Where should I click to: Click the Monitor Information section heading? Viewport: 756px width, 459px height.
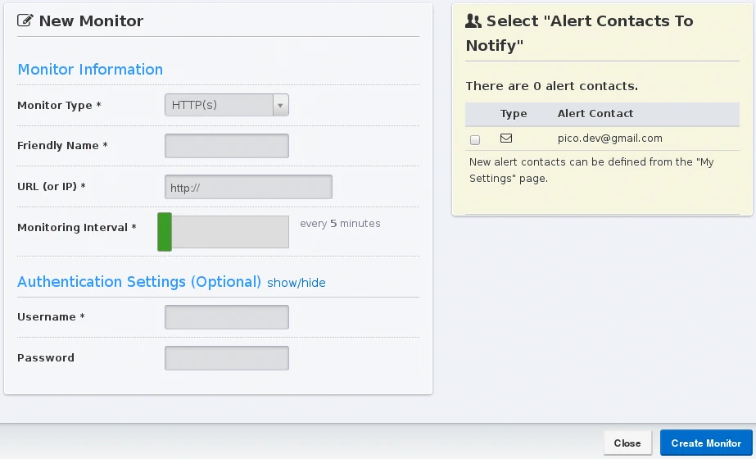pos(90,70)
